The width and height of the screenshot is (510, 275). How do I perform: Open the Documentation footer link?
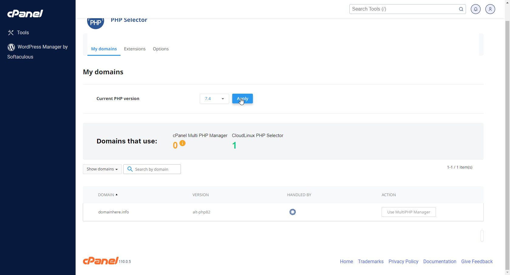coord(440,261)
